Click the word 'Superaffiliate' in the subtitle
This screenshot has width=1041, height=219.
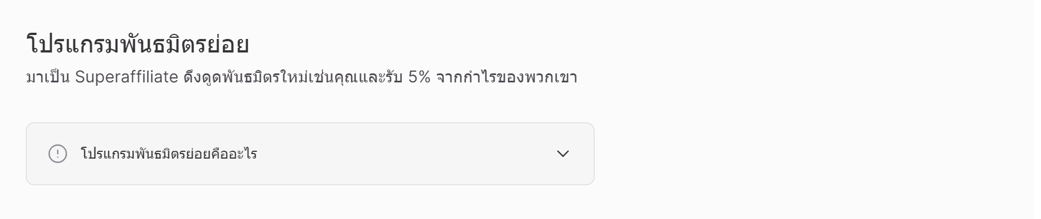[126, 77]
